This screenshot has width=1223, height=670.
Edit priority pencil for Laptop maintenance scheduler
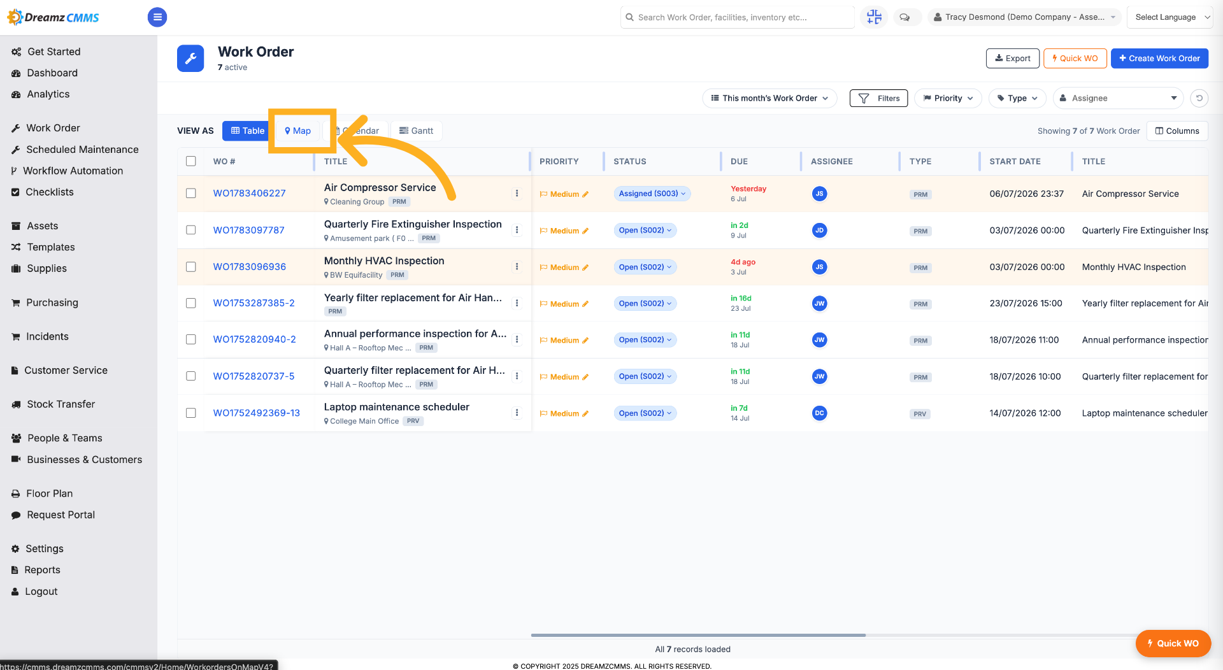tap(585, 413)
